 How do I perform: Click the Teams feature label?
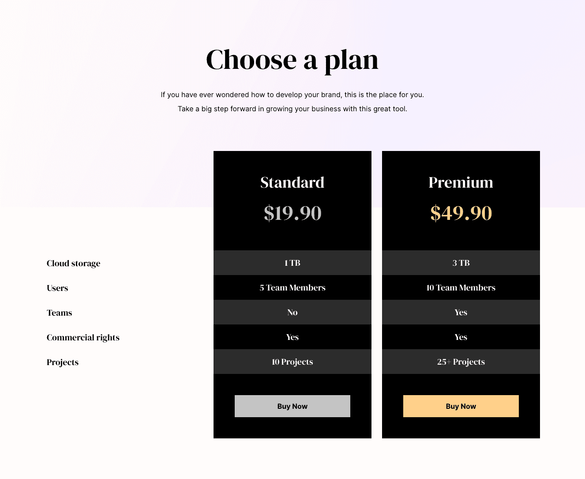click(59, 313)
